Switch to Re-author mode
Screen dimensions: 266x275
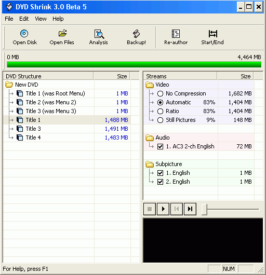pos(176,37)
